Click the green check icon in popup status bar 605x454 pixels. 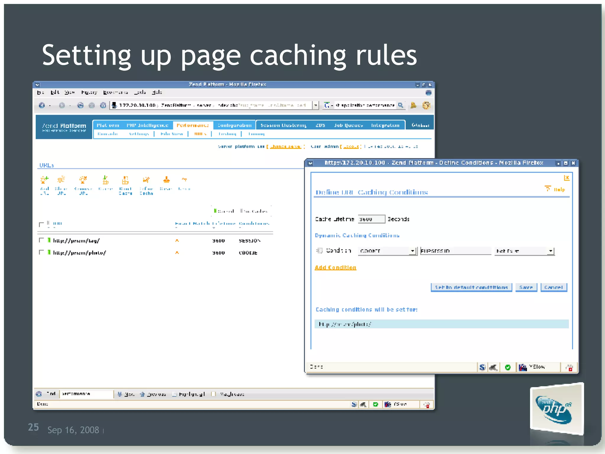[508, 367]
